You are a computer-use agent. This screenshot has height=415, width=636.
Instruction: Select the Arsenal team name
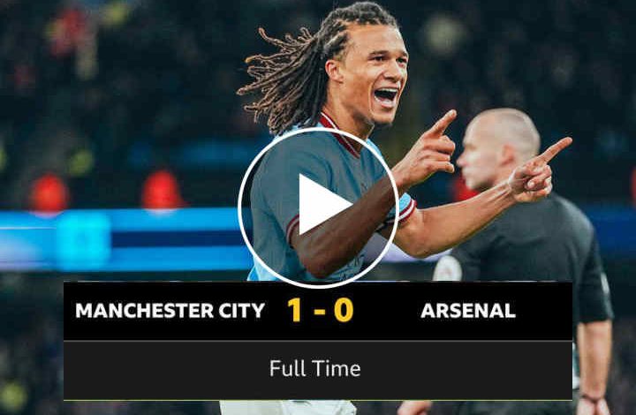click(x=468, y=311)
